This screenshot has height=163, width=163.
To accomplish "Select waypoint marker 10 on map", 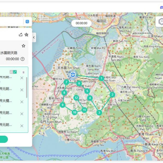I will point(75,112).
